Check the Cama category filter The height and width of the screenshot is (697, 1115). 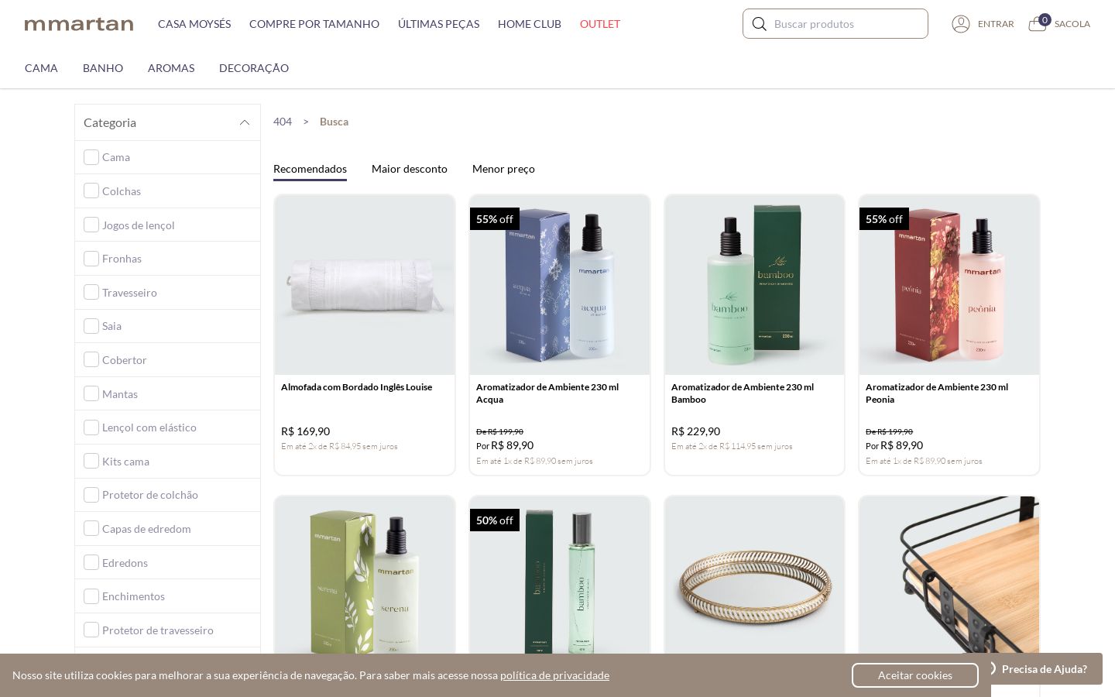(91, 157)
